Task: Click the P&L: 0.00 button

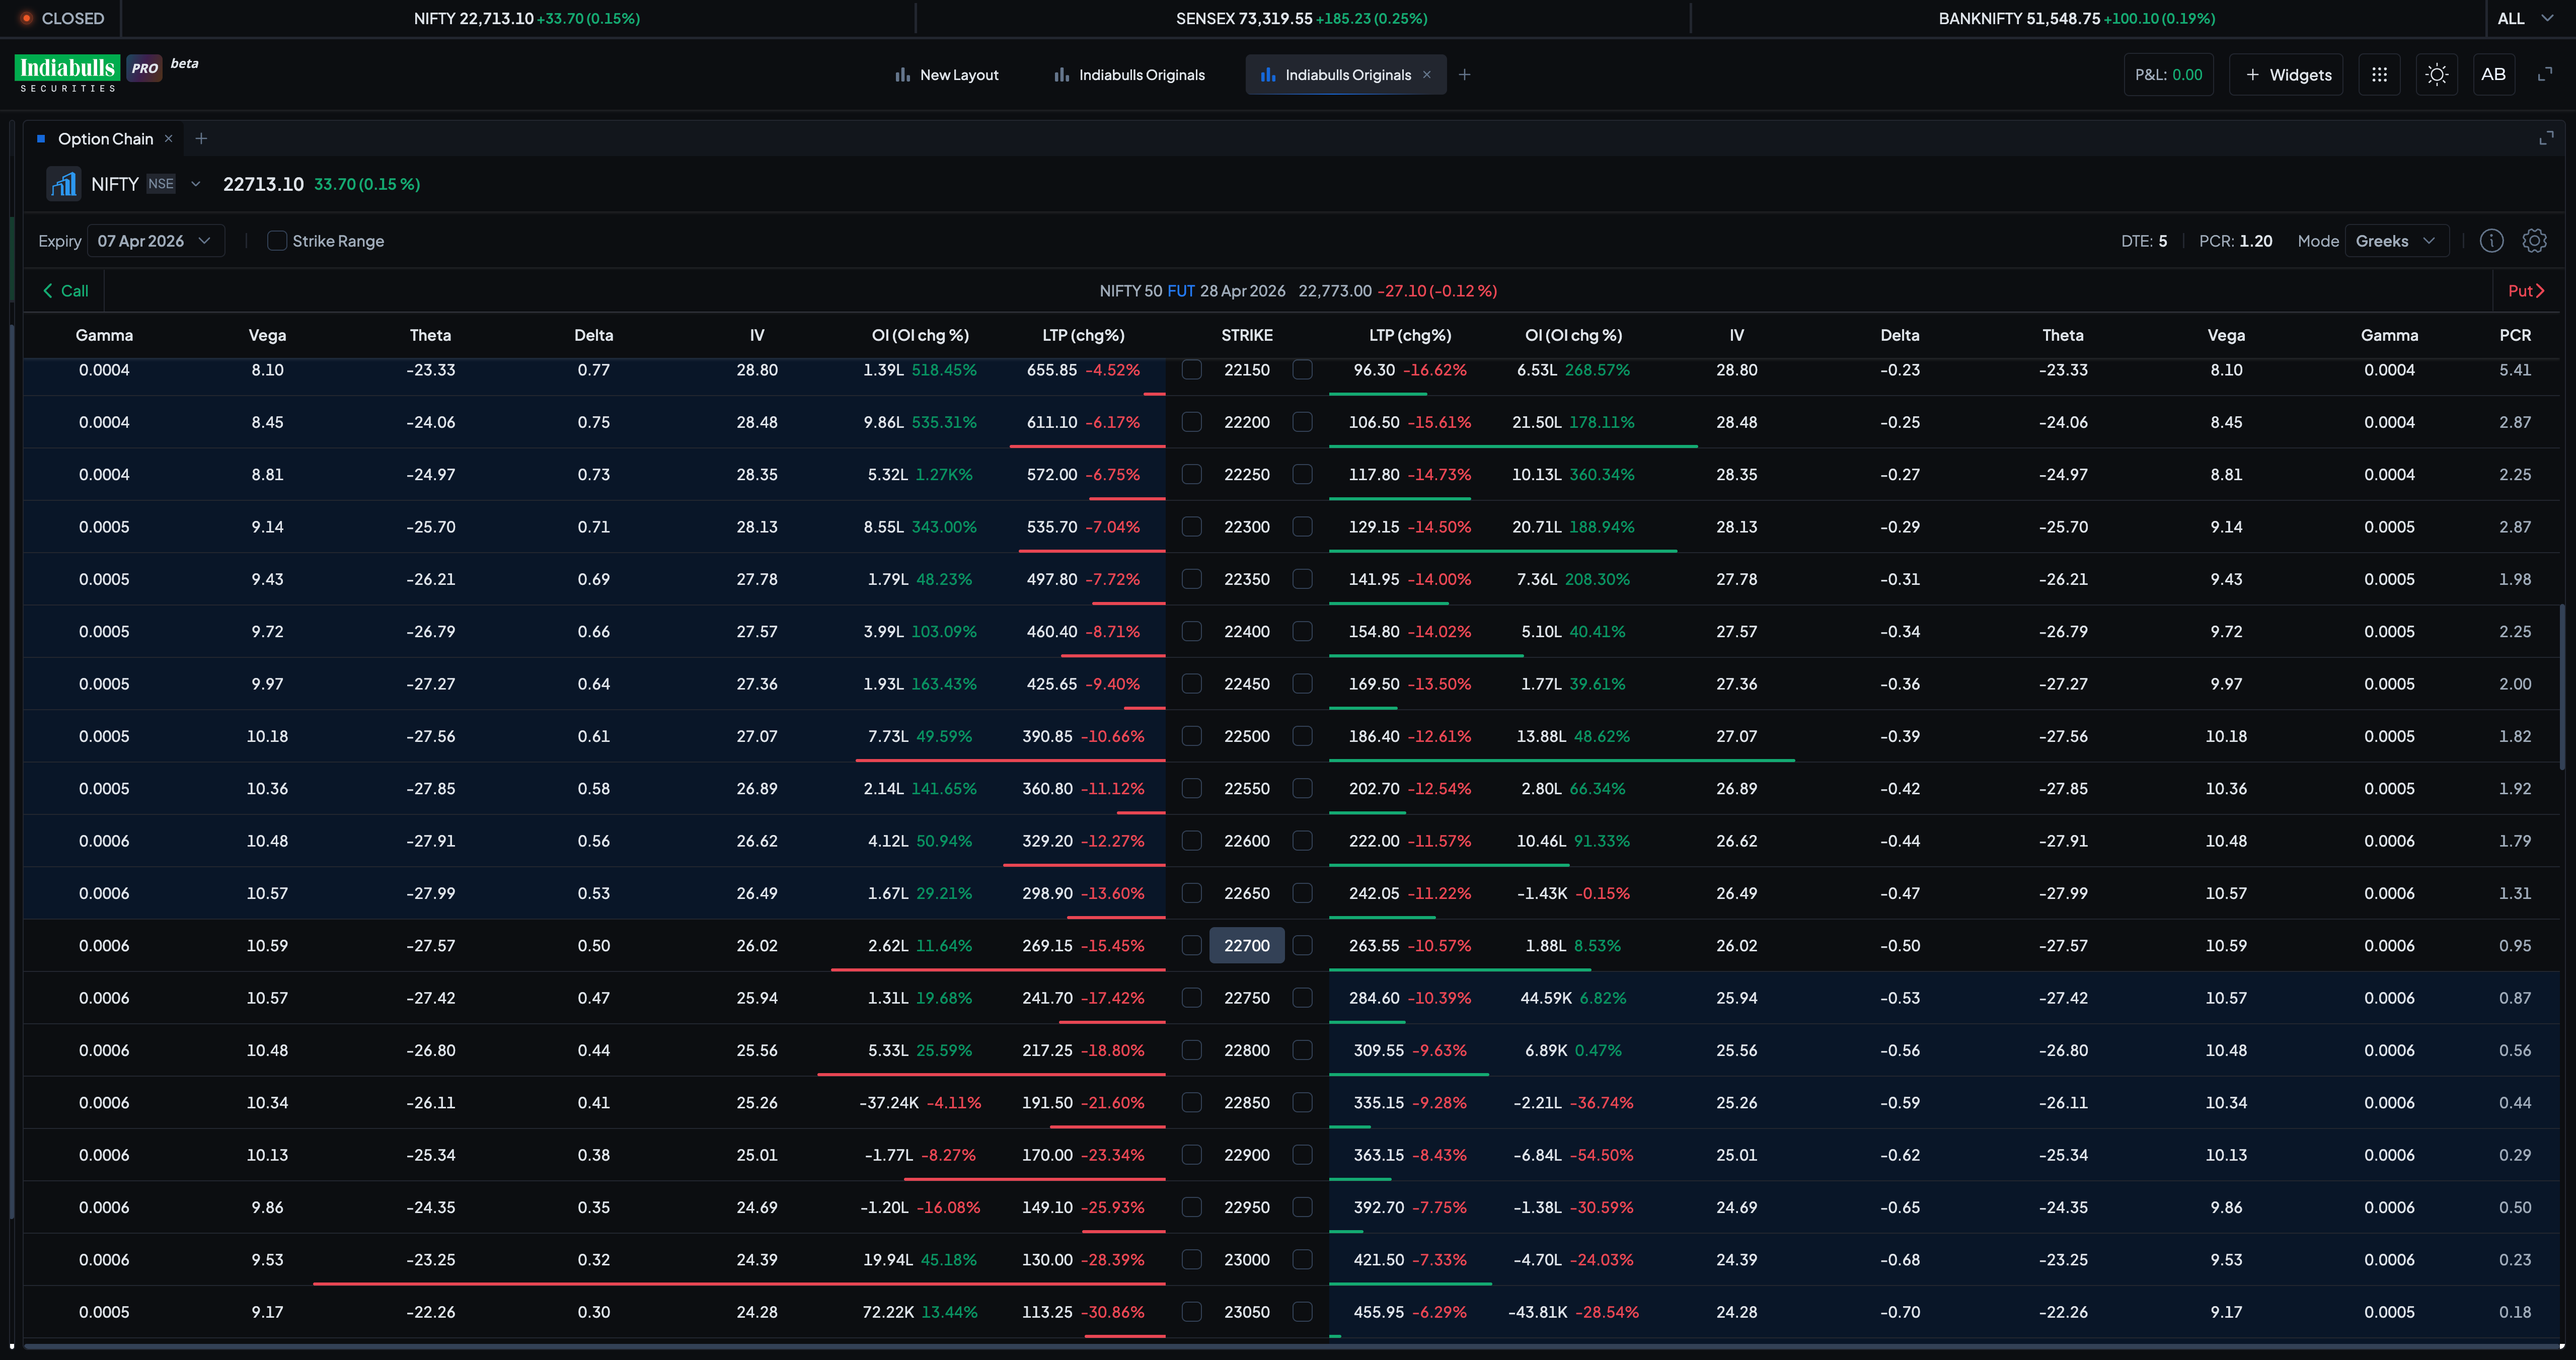Action: (x=2168, y=75)
